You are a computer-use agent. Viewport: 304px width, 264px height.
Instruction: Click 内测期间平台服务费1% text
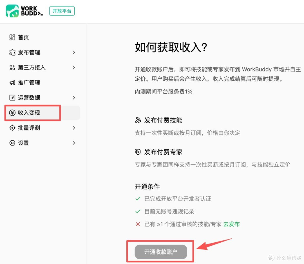pos(164,91)
